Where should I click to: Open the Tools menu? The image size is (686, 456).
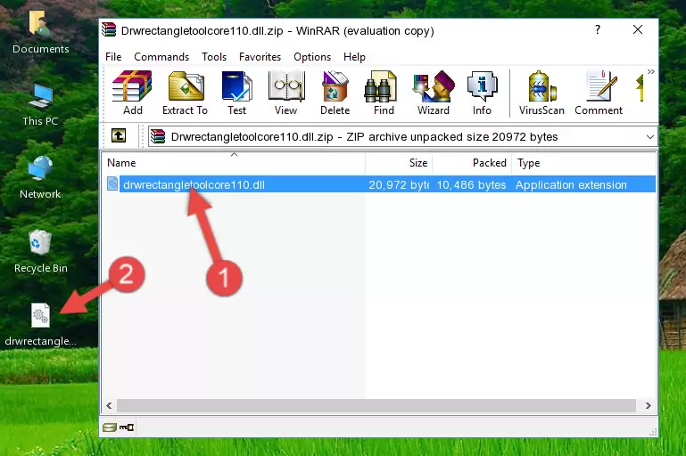(x=214, y=57)
